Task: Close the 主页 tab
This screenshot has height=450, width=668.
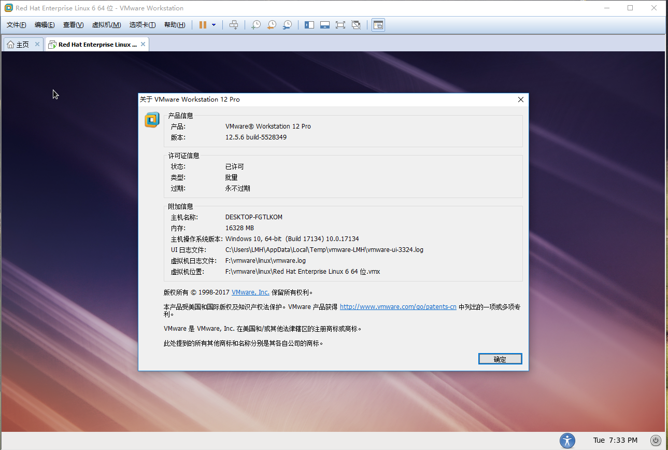Action: (x=37, y=44)
